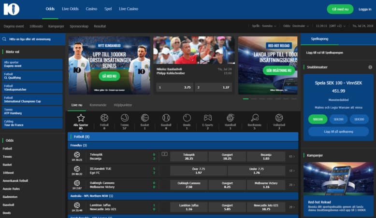Open Cykling Tour de France quick link
This screenshot has width=376, height=218.
click(32, 123)
